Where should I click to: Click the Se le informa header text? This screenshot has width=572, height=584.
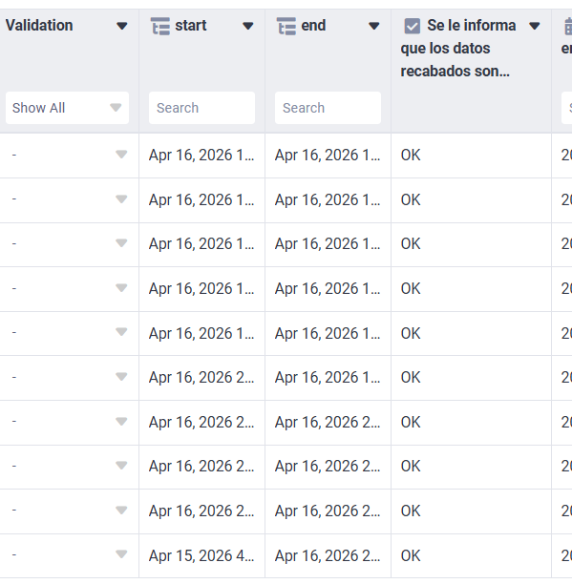458,48
